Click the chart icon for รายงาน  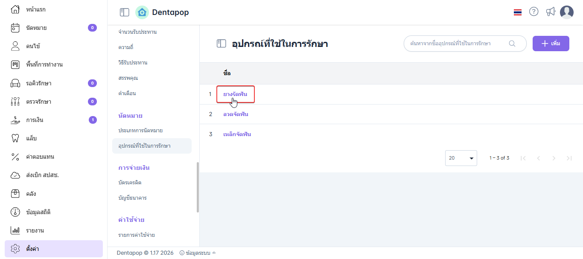(15, 230)
